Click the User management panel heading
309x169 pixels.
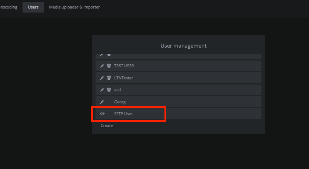coord(183,46)
